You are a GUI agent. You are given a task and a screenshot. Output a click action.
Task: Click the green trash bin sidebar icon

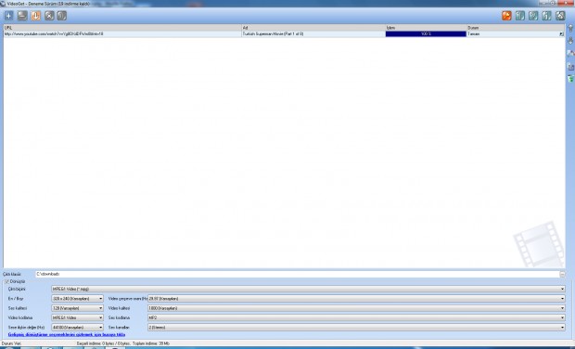[570, 79]
